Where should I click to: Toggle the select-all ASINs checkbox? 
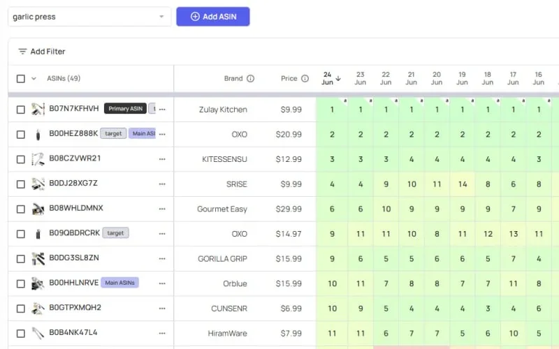(x=21, y=78)
